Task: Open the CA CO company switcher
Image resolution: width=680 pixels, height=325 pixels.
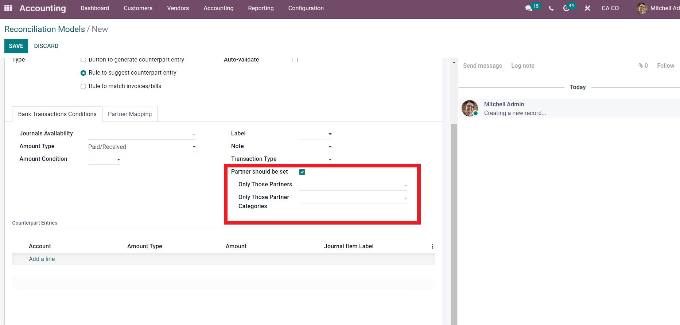Action: (x=610, y=8)
